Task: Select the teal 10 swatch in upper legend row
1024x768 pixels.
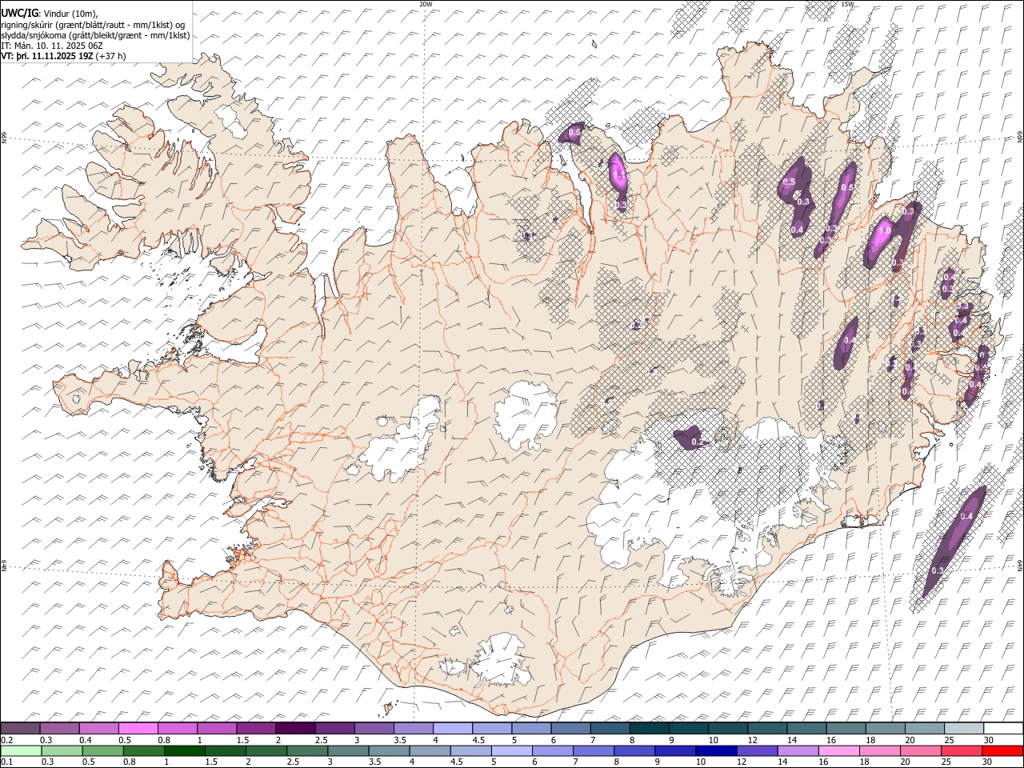Action: pos(728,728)
